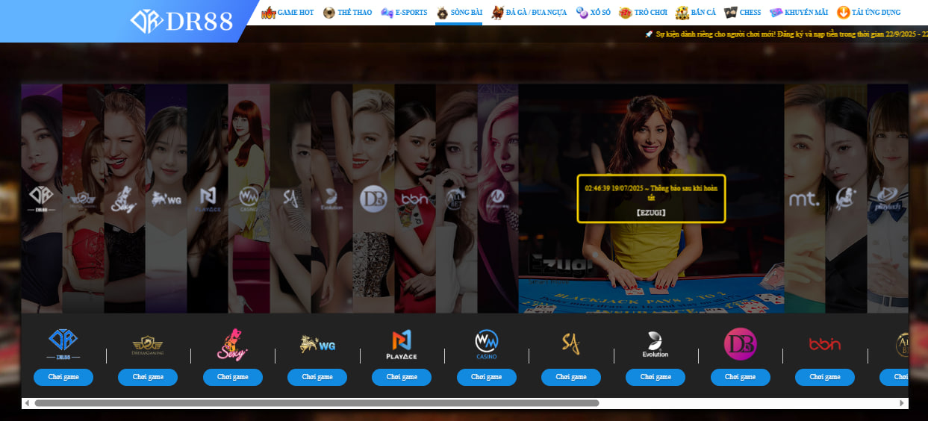Click the DR88 logo in the header

click(181, 21)
